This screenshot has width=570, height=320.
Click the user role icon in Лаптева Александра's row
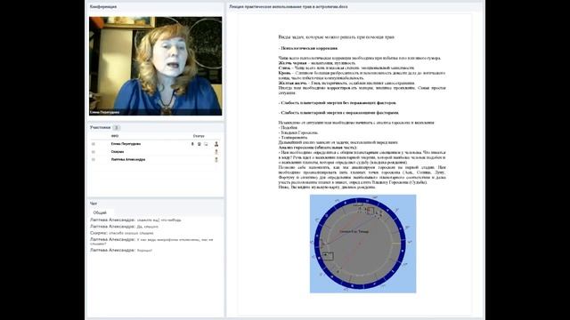coord(216,159)
